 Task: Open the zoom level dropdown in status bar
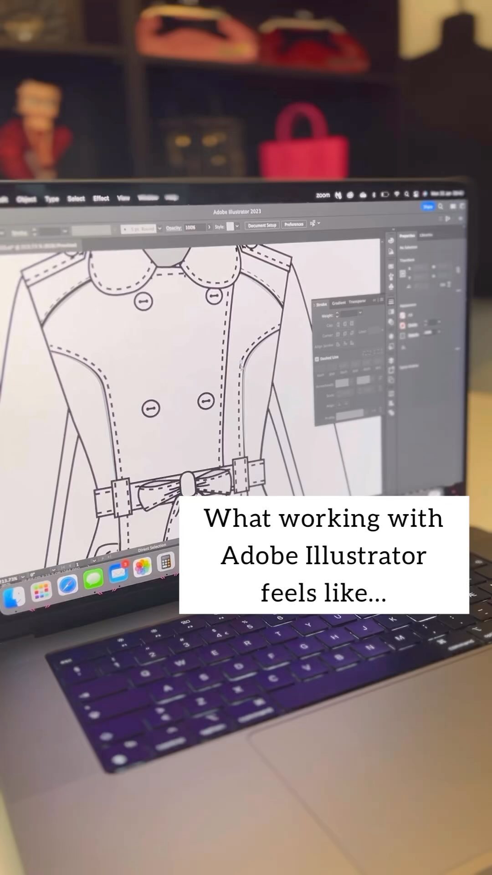point(23,578)
